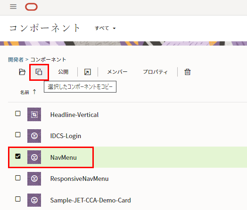Click the open folder toolbar icon
The width and height of the screenshot is (247, 210).
pyautogui.click(x=22, y=72)
